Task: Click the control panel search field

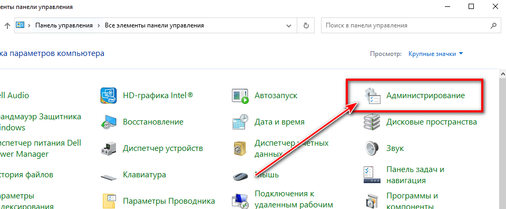Action: [411, 25]
